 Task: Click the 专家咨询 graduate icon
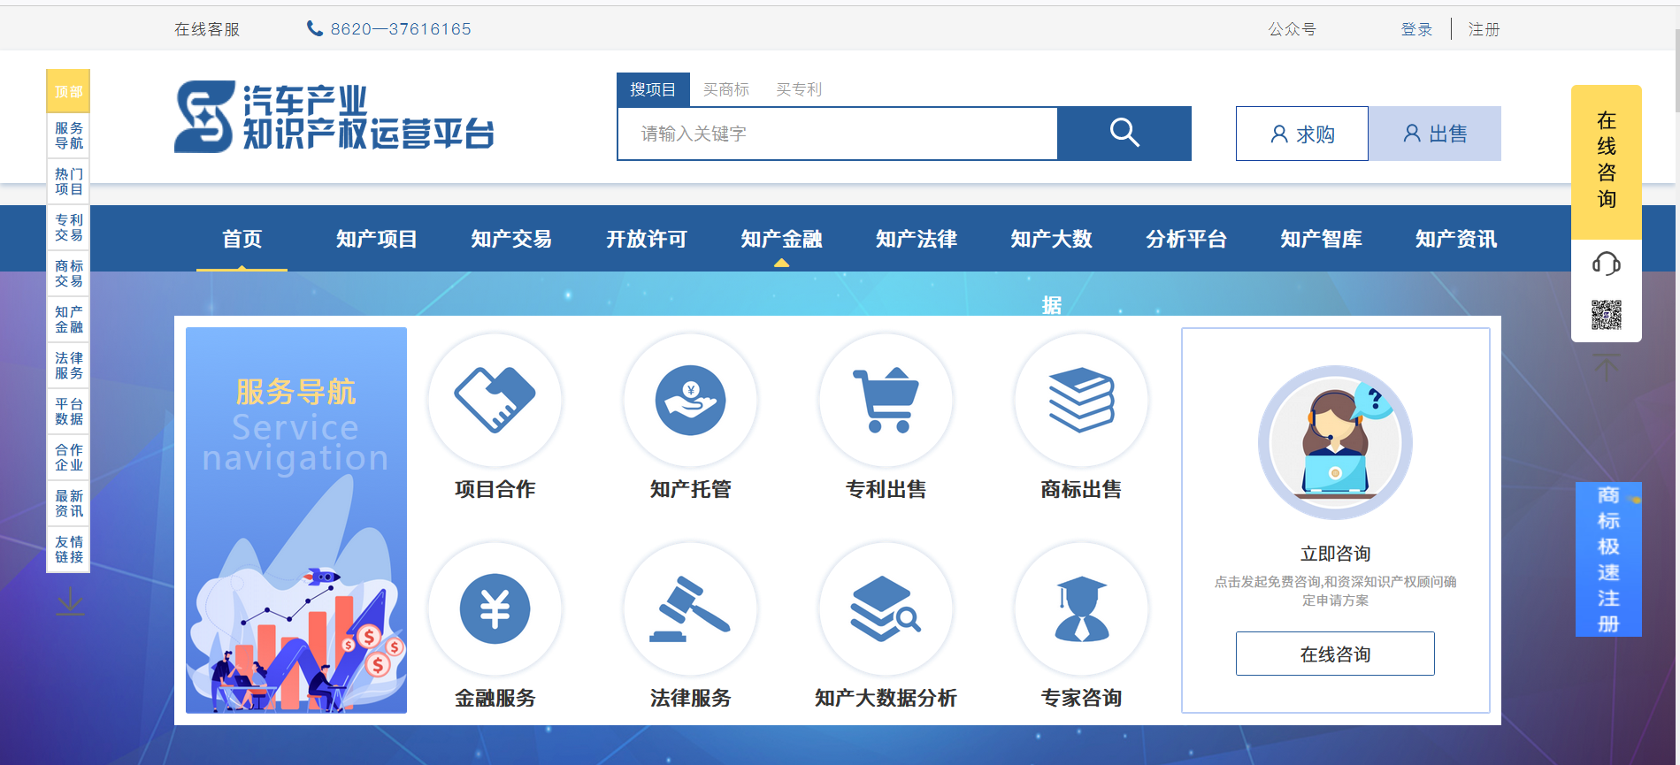coord(1081,609)
